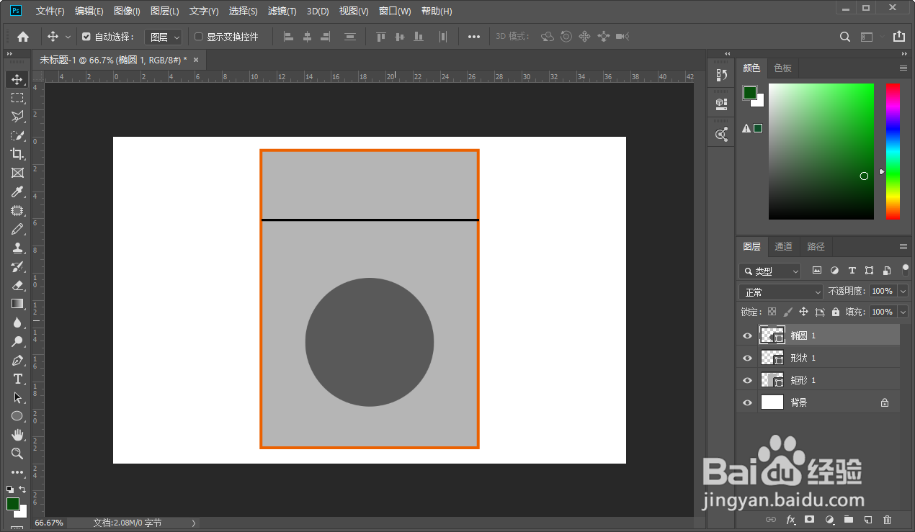Click the delete layer trash icon
This screenshot has height=532, width=915.
click(887, 519)
